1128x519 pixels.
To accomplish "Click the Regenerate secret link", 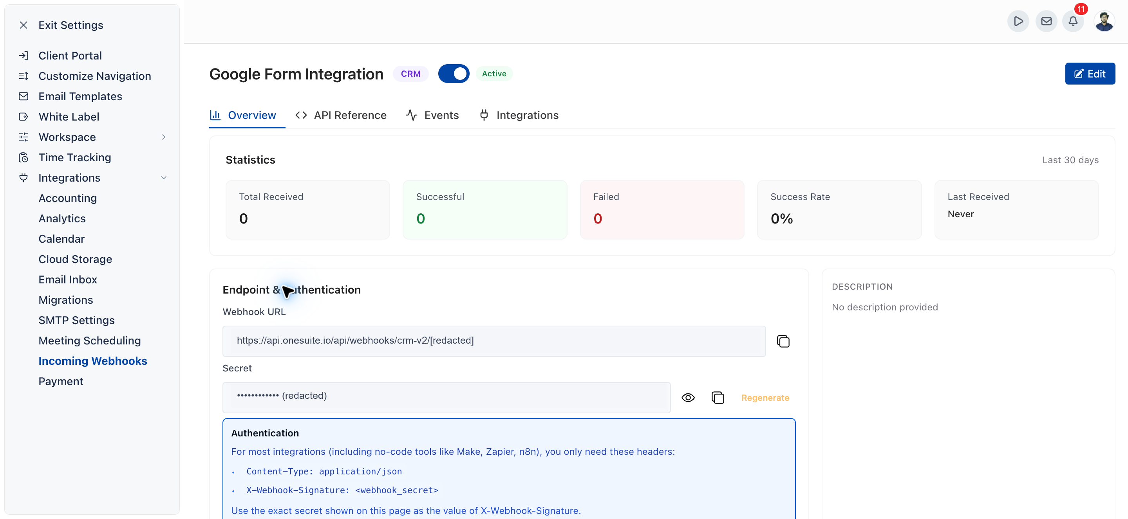I will (x=765, y=398).
